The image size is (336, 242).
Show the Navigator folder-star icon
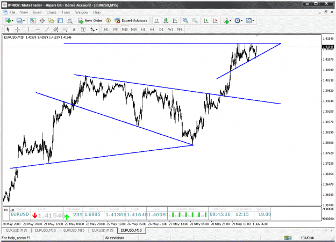51,20
